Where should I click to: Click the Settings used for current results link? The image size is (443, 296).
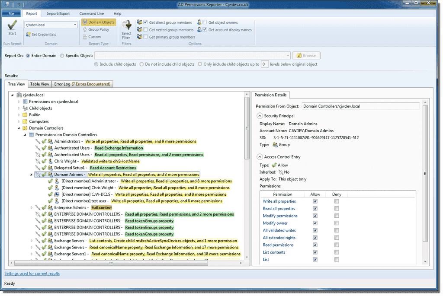click(33, 274)
